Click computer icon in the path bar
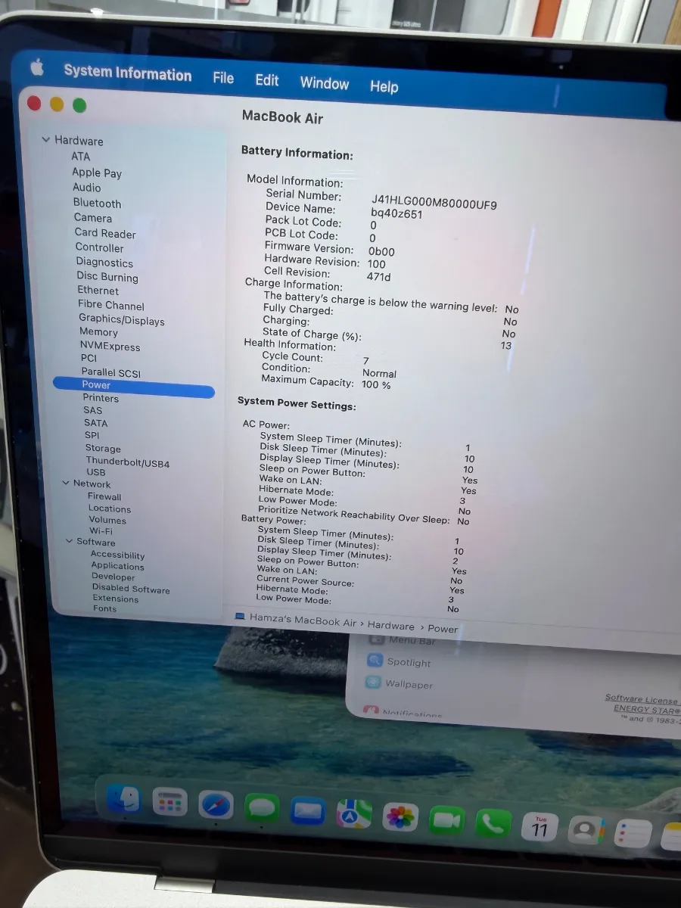 [x=240, y=616]
